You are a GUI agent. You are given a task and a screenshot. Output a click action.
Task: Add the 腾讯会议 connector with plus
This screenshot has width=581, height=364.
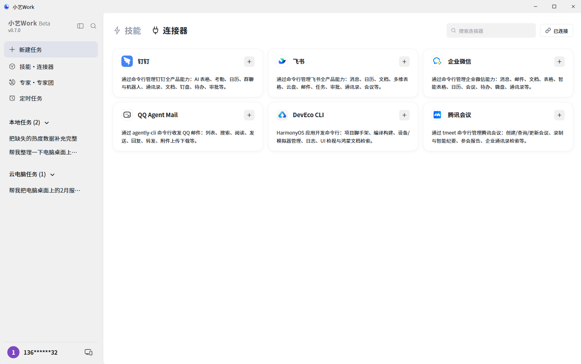[559, 115]
